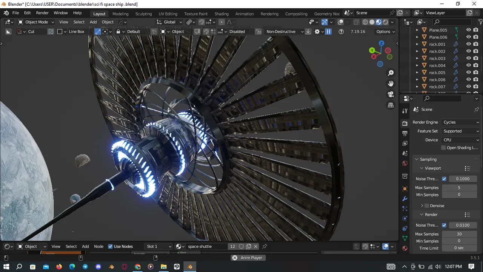Image resolution: width=483 pixels, height=272 pixels.
Task: Expand rock.002 in the outliner
Action: click(x=417, y=51)
